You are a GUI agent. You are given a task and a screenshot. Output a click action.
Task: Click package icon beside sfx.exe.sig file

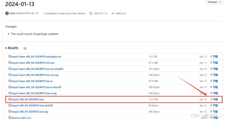(x=9, y=75)
